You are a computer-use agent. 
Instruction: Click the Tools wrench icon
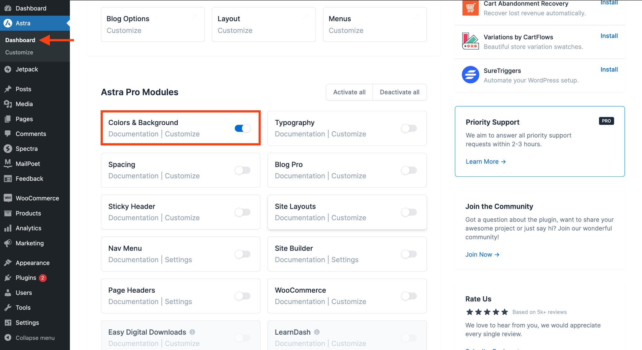tap(8, 308)
